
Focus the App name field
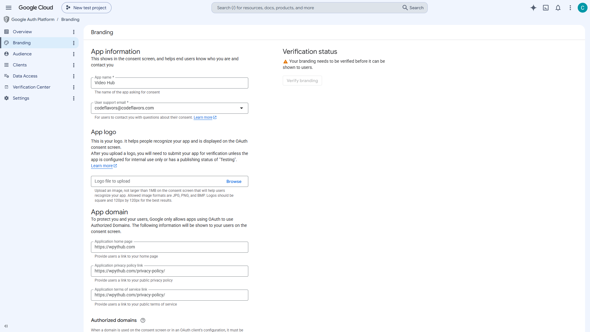(x=170, y=83)
